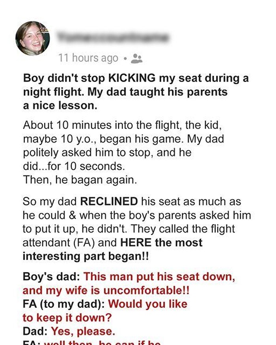Click red text "and my wife is uncomfortable!!"

click(x=106, y=291)
